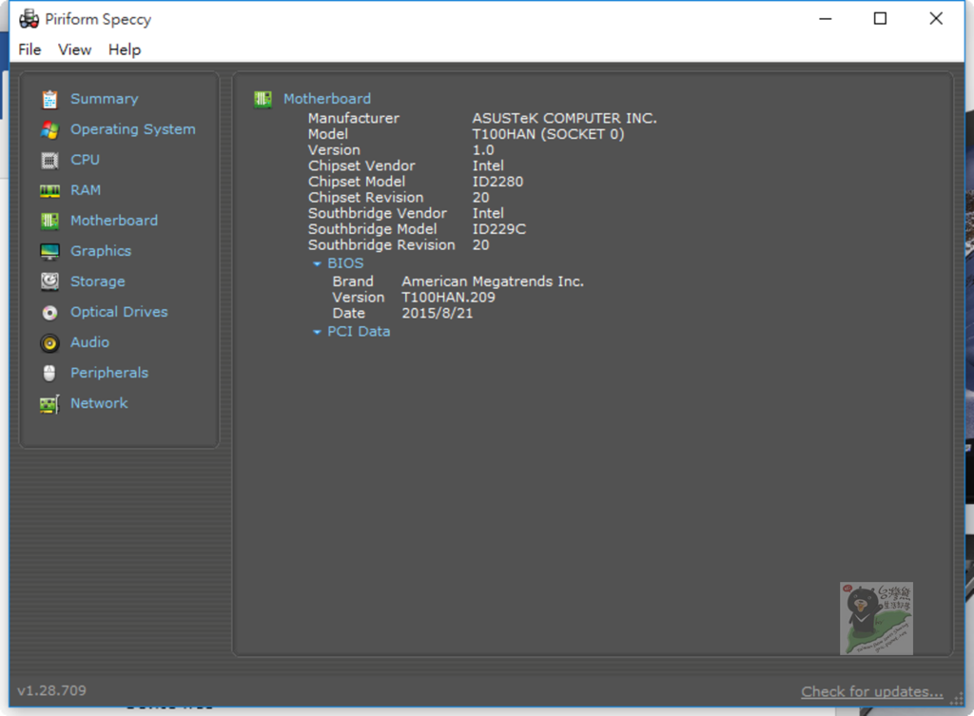The width and height of the screenshot is (974, 716).
Task: Go to the CPU section
Action: click(x=85, y=160)
